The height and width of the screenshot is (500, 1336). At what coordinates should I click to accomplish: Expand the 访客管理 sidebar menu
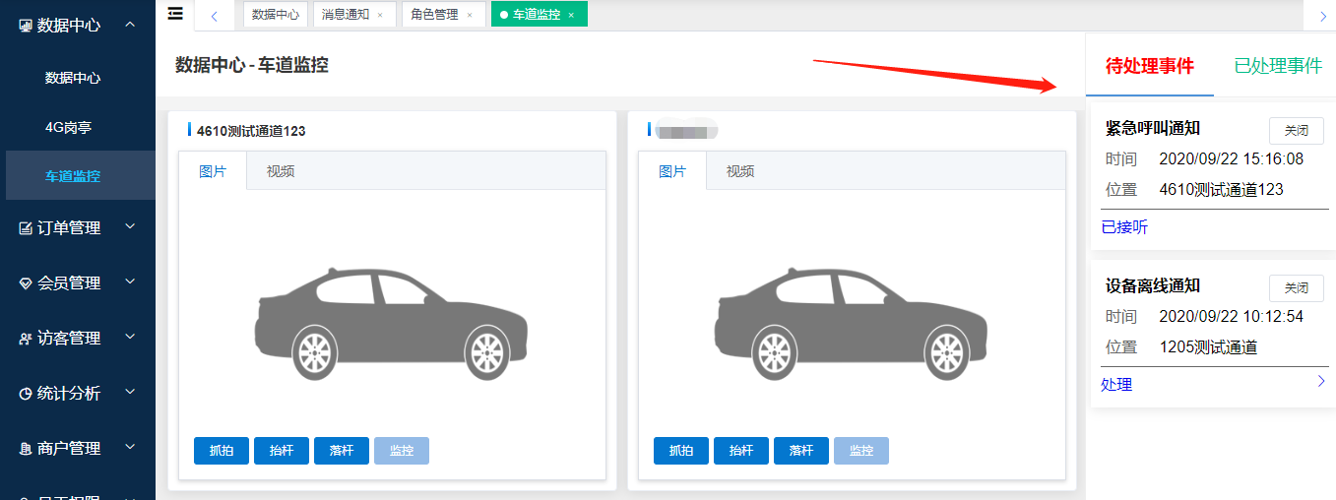point(131,338)
